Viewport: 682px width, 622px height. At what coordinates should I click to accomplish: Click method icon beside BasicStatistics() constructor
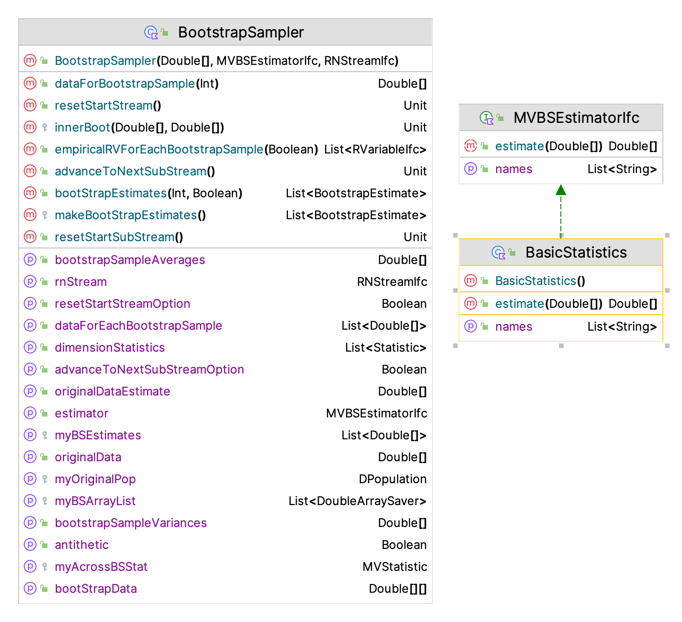click(471, 281)
